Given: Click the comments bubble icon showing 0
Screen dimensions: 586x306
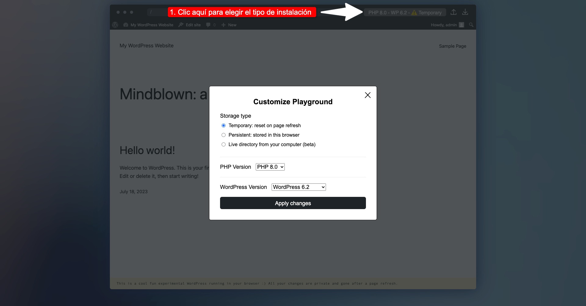Looking at the screenshot, I should tap(208, 25).
